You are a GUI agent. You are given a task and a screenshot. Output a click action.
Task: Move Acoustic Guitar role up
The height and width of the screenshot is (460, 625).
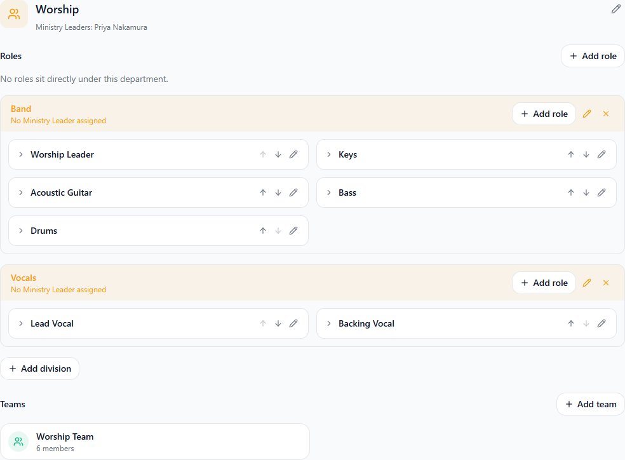(x=263, y=193)
